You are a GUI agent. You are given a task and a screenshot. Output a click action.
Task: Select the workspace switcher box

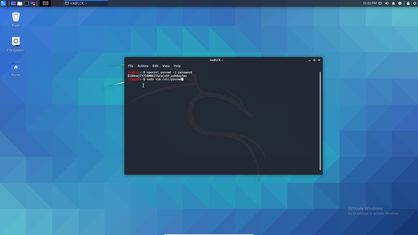point(46,3)
